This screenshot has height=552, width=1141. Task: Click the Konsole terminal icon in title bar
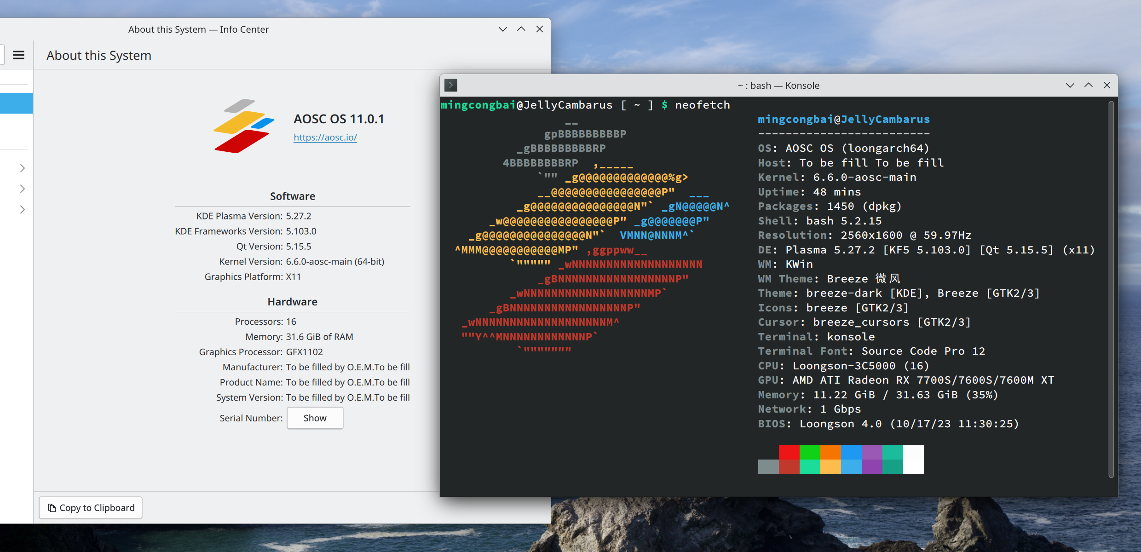point(451,85)
